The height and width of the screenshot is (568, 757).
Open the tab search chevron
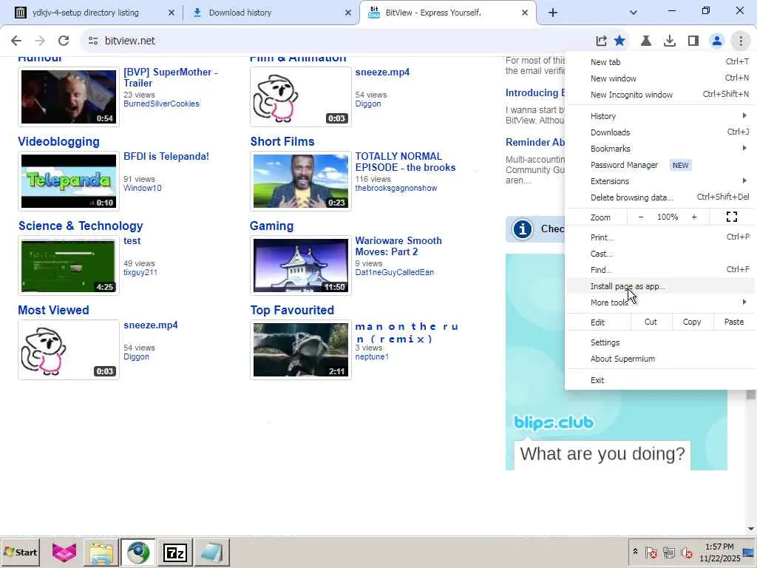pos(634,13)
